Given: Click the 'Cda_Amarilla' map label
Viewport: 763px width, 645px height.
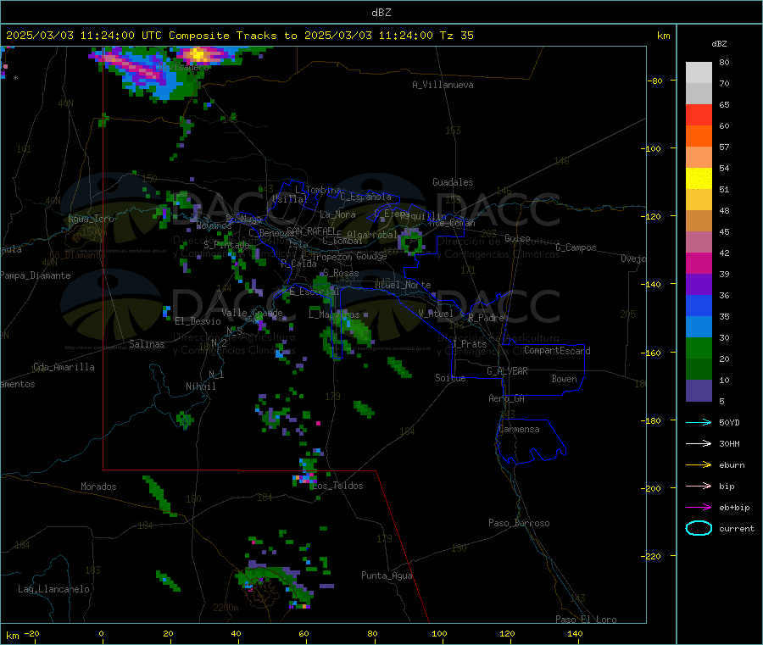Looking at the screenshot, I should [64, 367].
